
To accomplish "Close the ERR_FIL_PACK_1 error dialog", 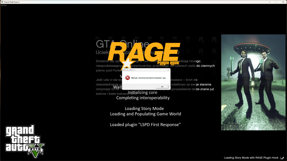I will pos(168,70).
